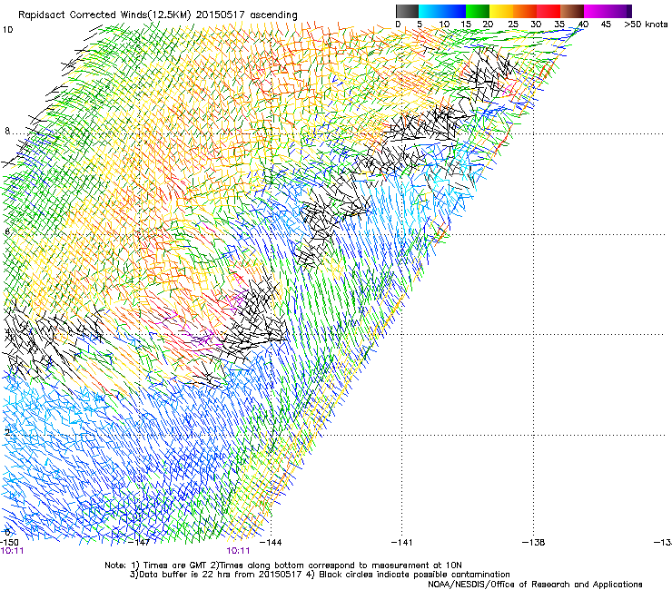The image size is (672, 590).
Task: Click the '2' latitude axis label
Action: (x=7, y=432)
